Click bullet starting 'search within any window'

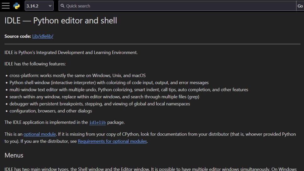coord(104,97)
